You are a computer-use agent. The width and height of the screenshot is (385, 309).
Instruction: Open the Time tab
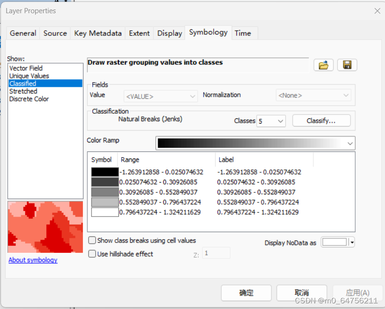242,33
